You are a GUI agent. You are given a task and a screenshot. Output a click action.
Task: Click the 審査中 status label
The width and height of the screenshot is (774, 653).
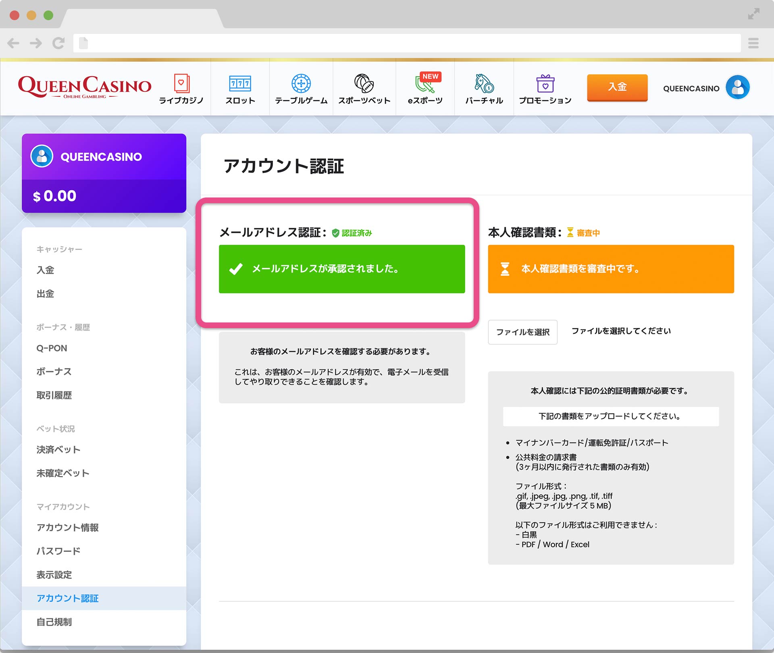(x=588, y=233)
